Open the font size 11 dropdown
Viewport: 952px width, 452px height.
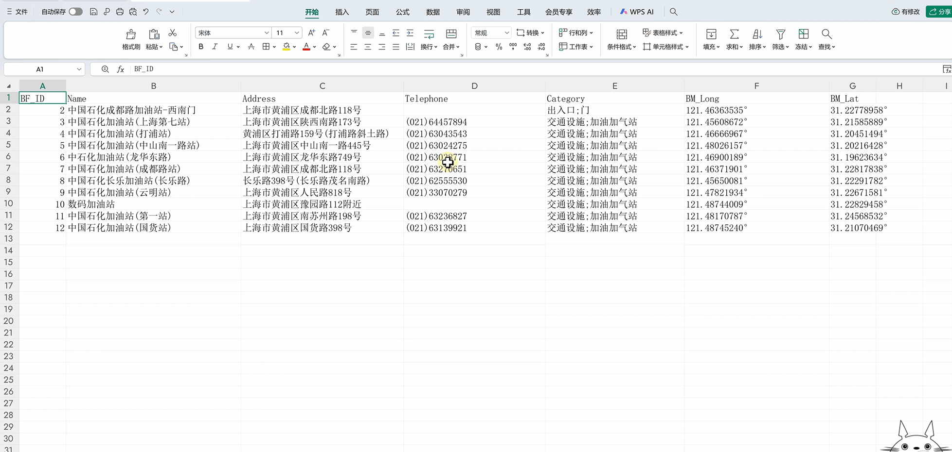pyautogui.click(x=297, y=33)
